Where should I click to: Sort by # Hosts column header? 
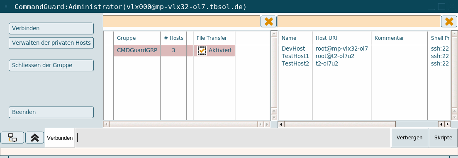tap(173, 38)
